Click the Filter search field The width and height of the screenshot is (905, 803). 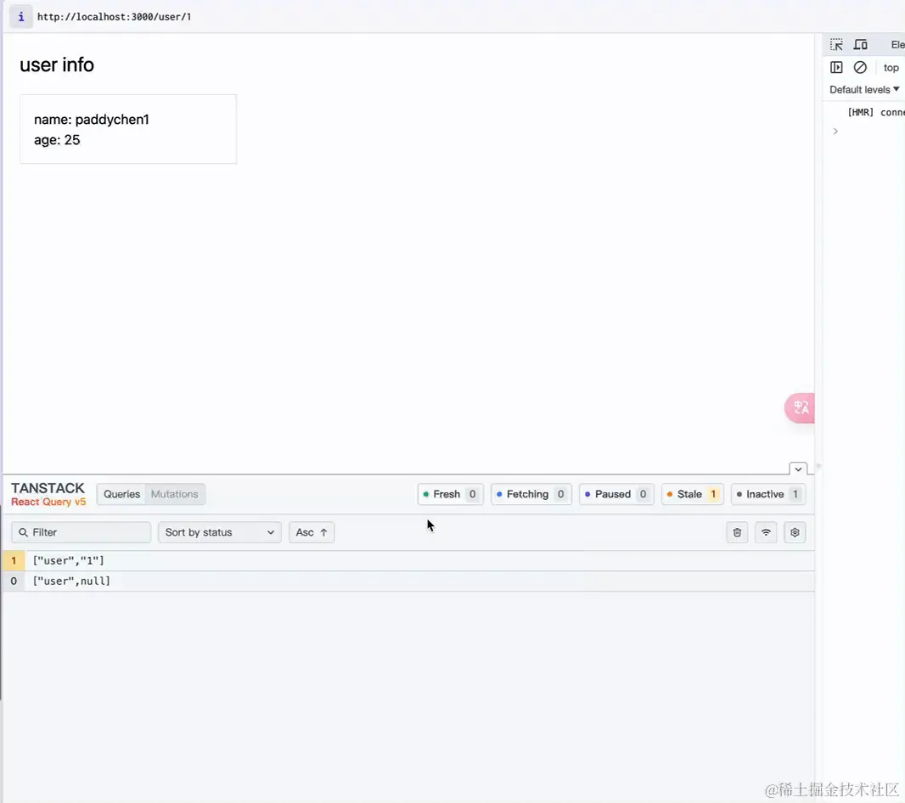pos(81,532)
